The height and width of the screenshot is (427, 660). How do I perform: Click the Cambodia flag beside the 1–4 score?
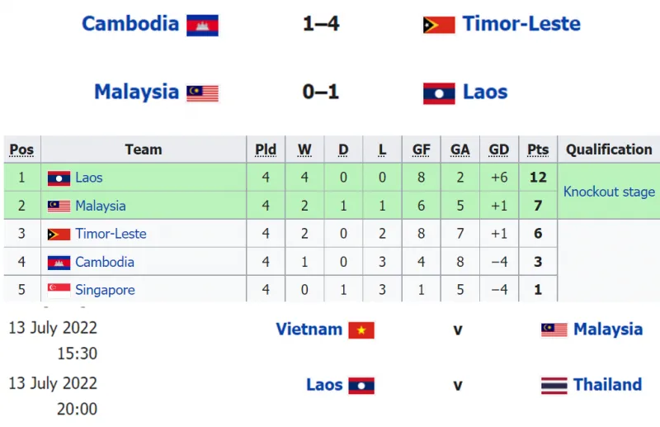pos(202,25)
